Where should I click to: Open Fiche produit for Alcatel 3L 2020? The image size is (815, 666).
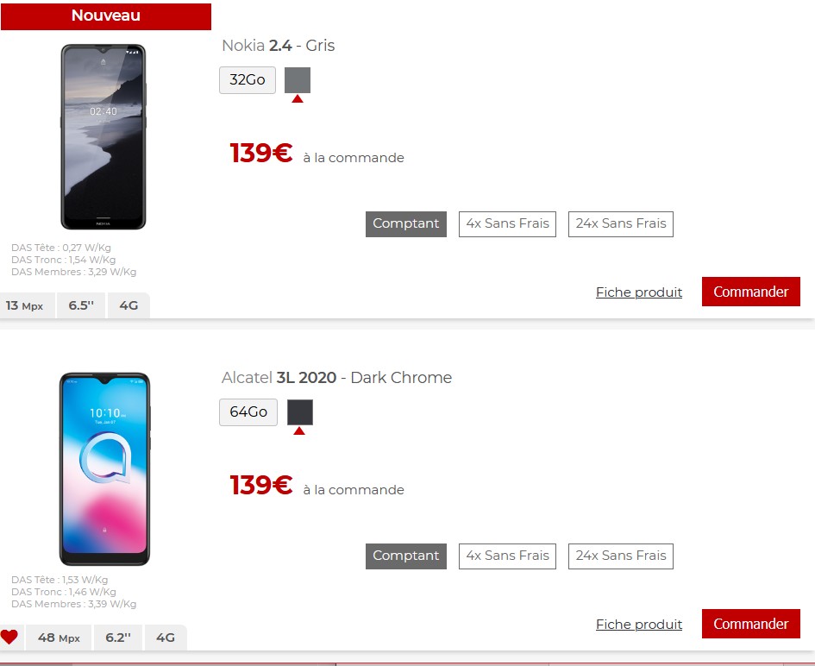click(x=639, y=625)
